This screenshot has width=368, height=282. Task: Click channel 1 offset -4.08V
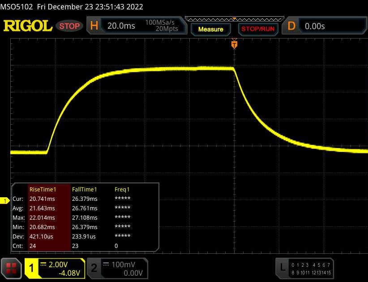[69, 273]
